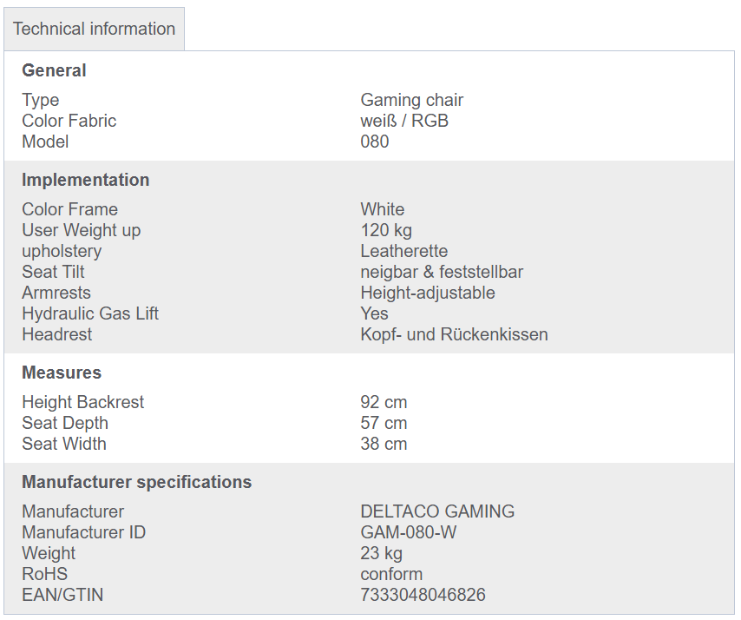Click the 57 cm seat depth value
This screenshot has height=620, width=741.
(384, 423)
